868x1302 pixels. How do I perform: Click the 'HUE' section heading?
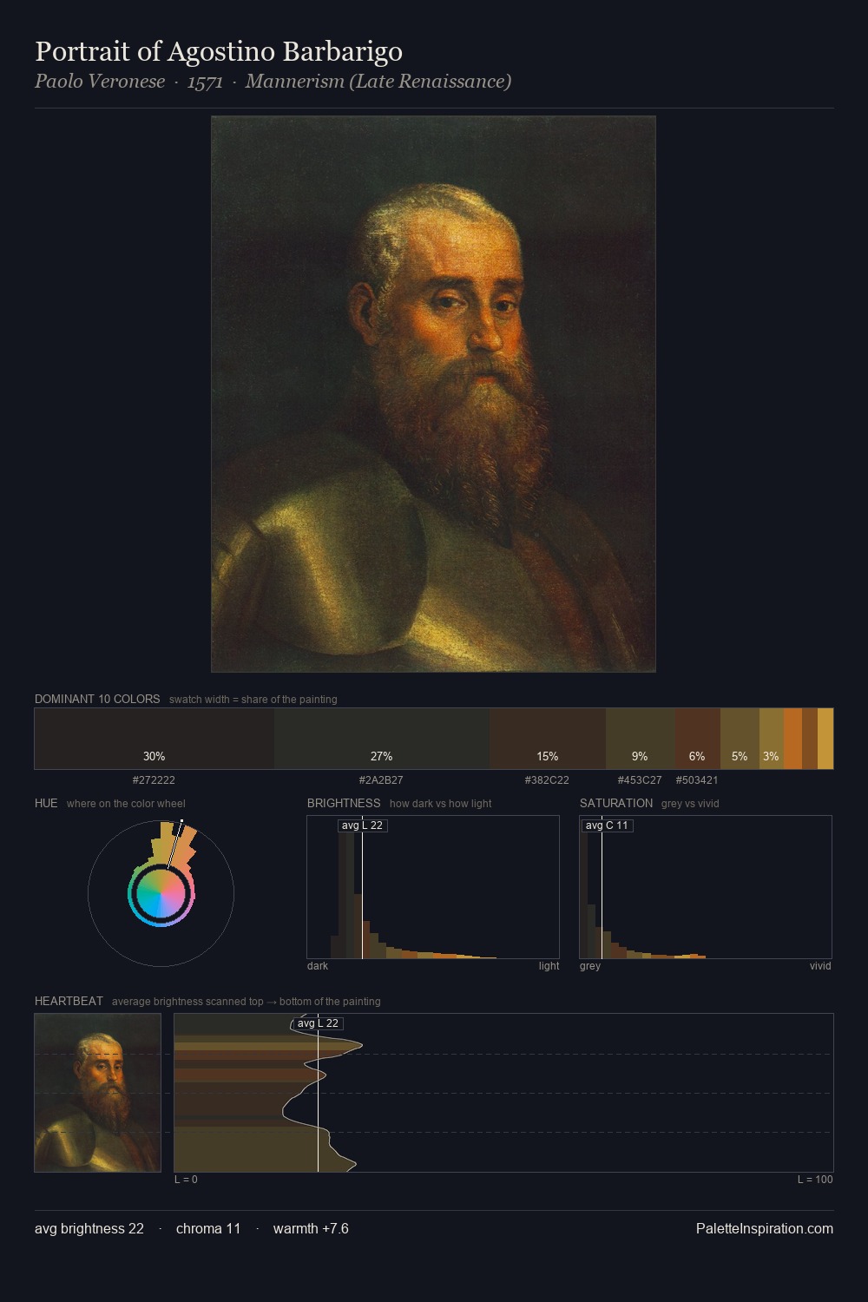click(46, 803)
